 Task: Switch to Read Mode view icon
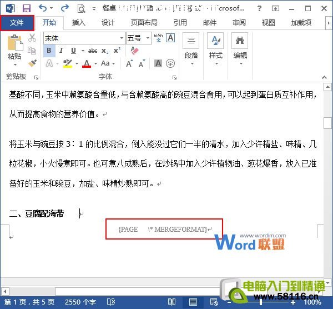tap(171, 302)
